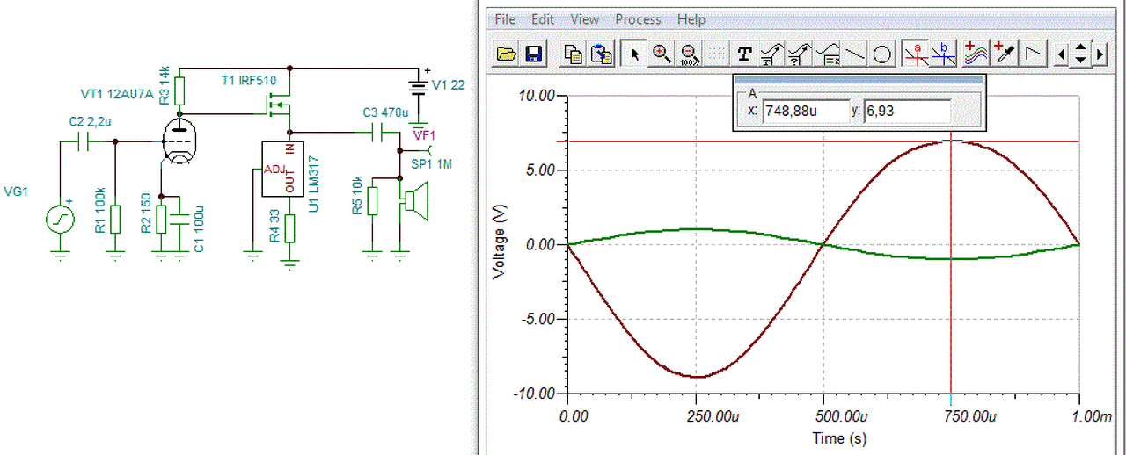
Task: Click the C2 2,2u capacitor label
Action: click(x=90, y=121)
